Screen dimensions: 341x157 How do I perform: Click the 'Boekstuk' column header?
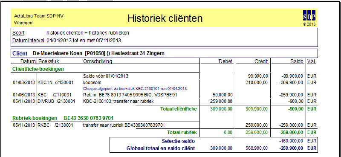pos(49,61)
